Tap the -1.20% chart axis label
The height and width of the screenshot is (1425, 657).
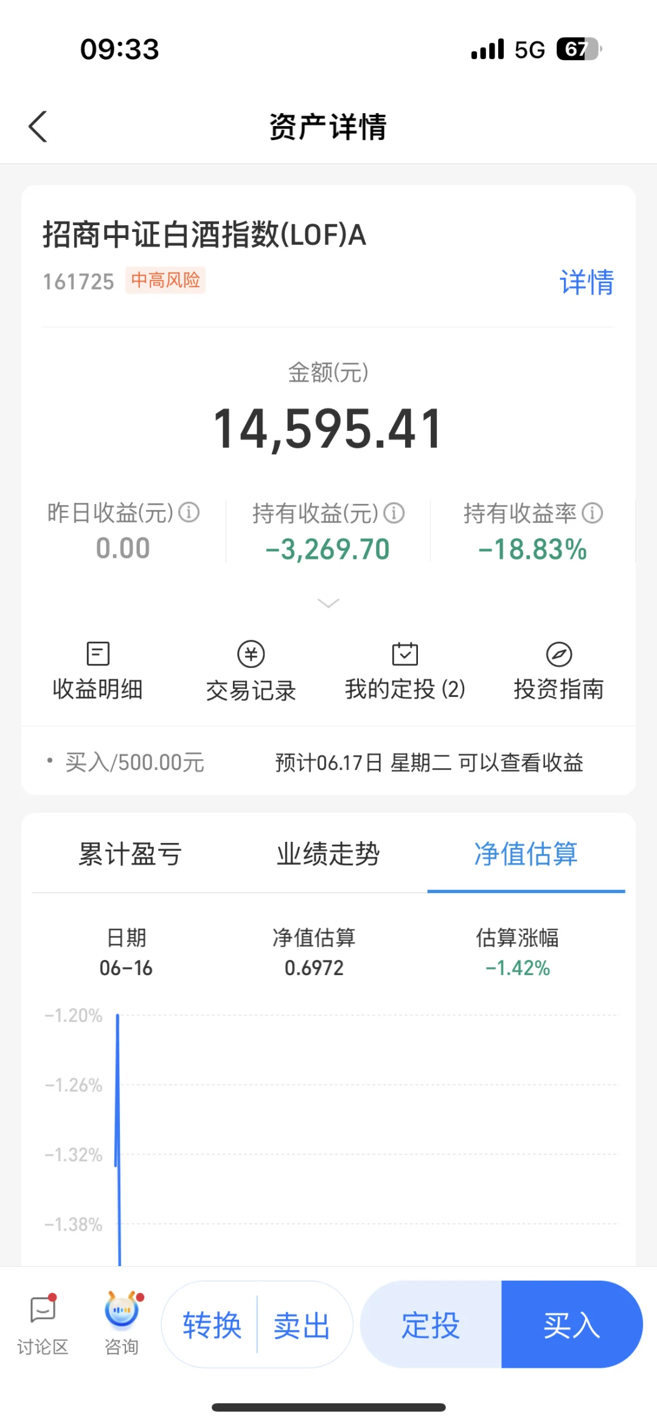pyautogui.click(x=74, y=1015)
